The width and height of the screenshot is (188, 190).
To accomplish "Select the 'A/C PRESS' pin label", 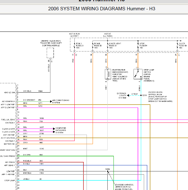I will 10,162.
